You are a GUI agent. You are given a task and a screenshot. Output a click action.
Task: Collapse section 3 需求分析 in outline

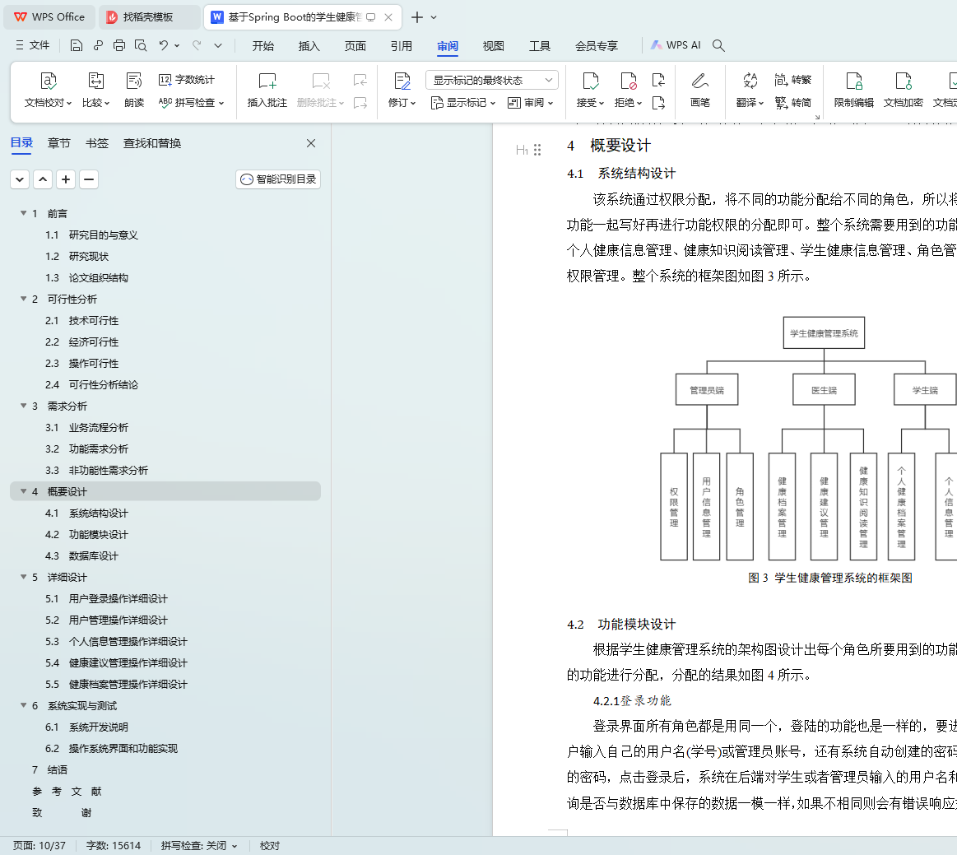[23, 405]
